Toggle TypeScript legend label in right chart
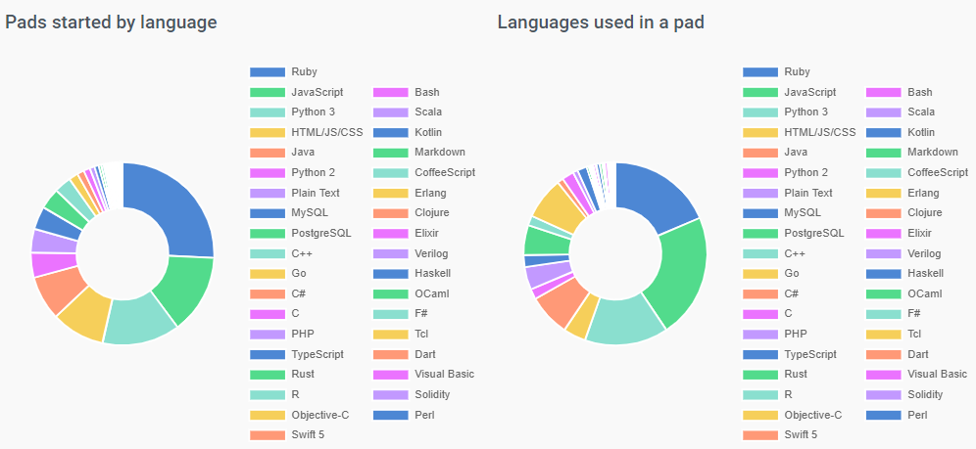Viewport: 976px width, 449px height. 809,354
